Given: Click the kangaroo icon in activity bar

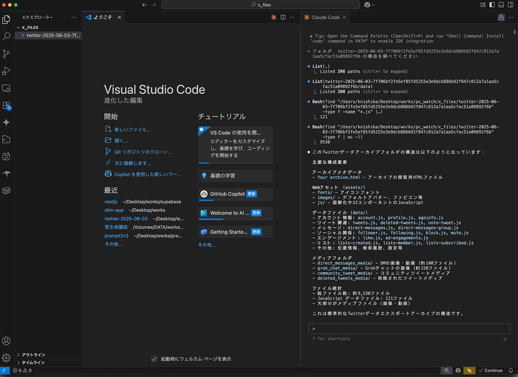Looking at the screenshot, I should pyautogui.click(x=6, y=174).
